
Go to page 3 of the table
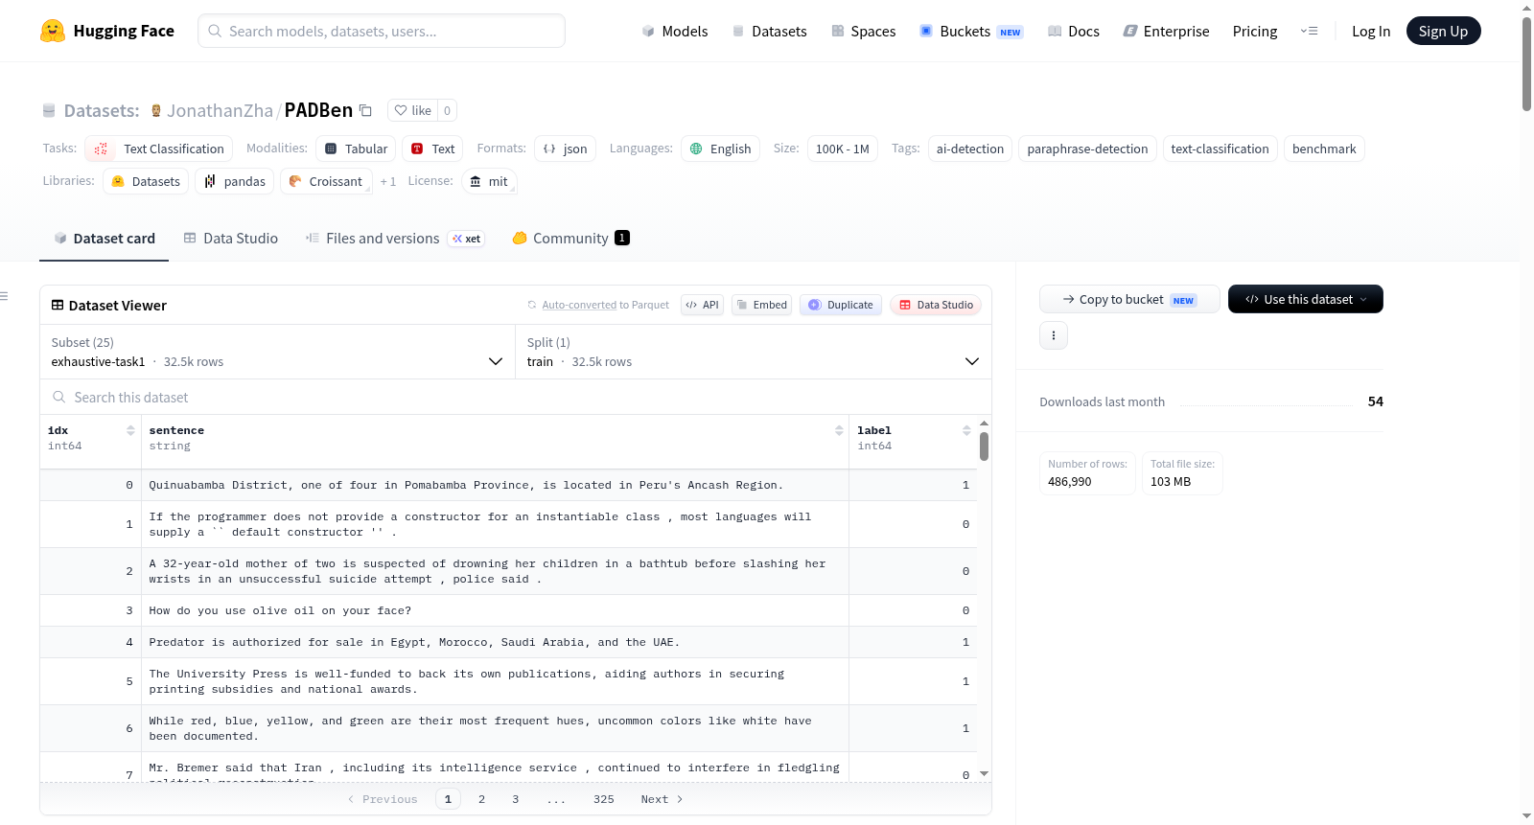pyautogui.click(x=515, y=799)
